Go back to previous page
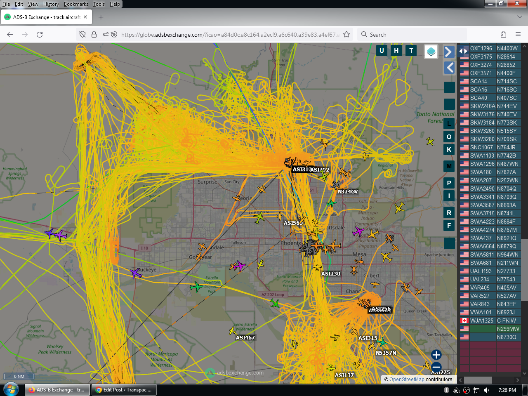Viewport: 528px width, 396px height. 10,35
